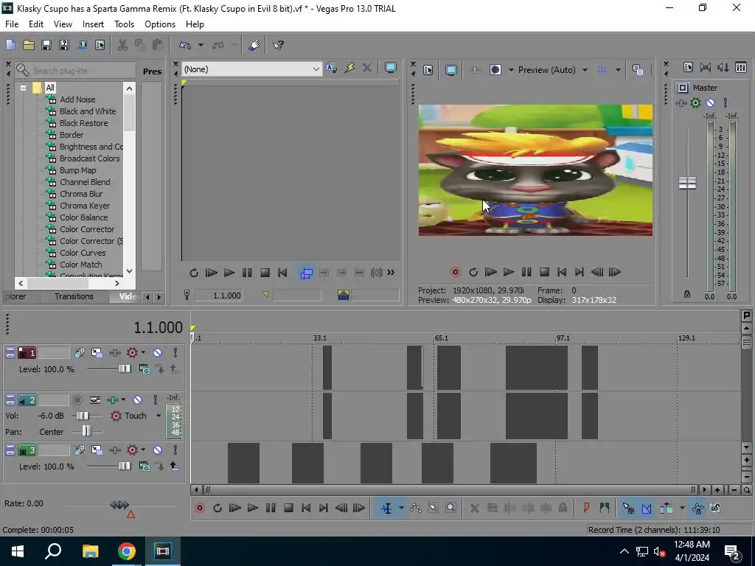Image resolution: width=755 pixels, height=566 pixels.
Task: Click the Master bus label
Action: coord(705,88)
